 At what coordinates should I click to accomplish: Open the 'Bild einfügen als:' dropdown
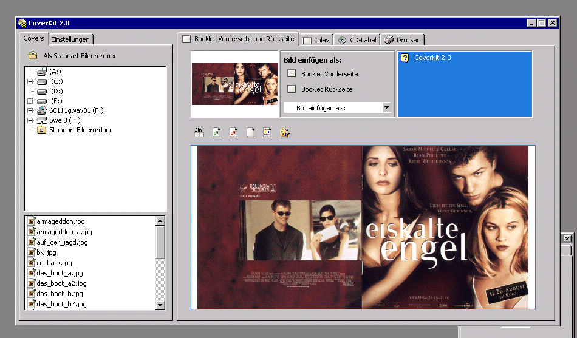point(386,107)
